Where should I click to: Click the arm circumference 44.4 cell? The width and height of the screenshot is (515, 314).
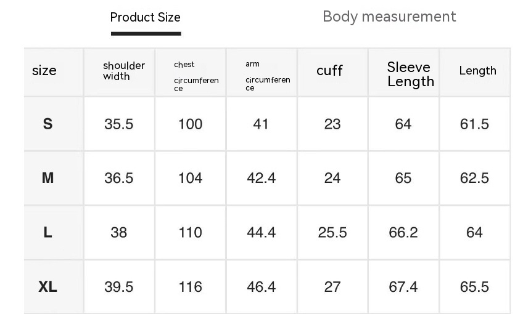pos(261,233)
